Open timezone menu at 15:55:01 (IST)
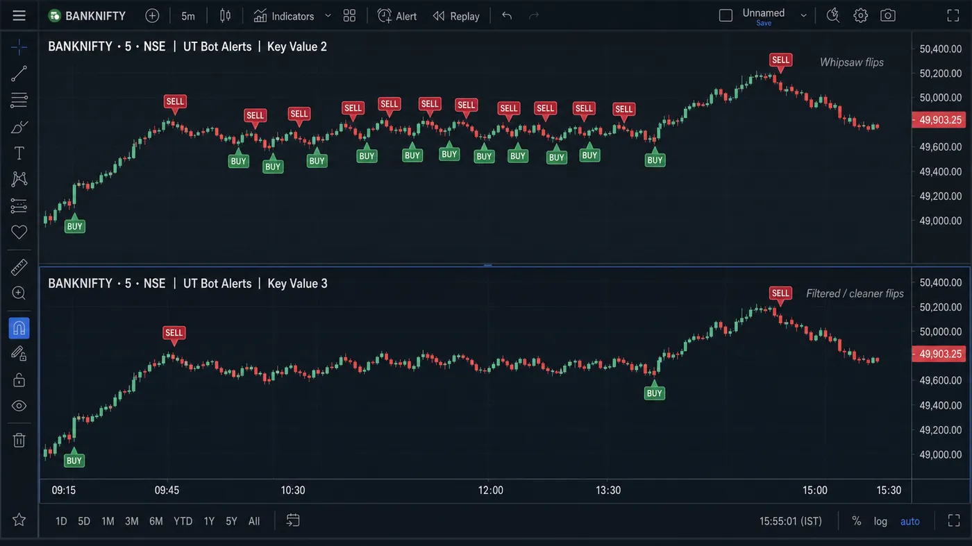Screen dimensions: 972x546 [x=790, y=521]
